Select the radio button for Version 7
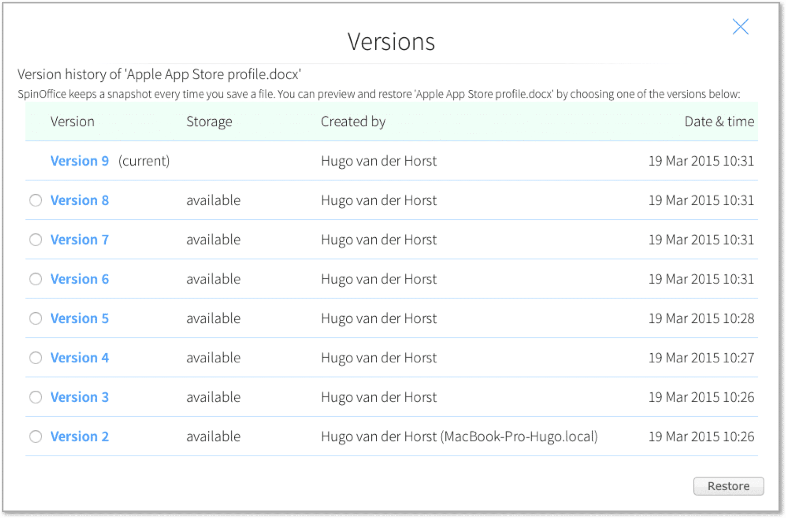 (36, 239)
